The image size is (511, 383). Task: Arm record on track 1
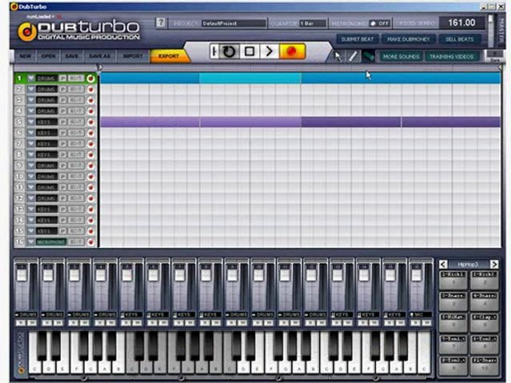(x=90, y=79)
